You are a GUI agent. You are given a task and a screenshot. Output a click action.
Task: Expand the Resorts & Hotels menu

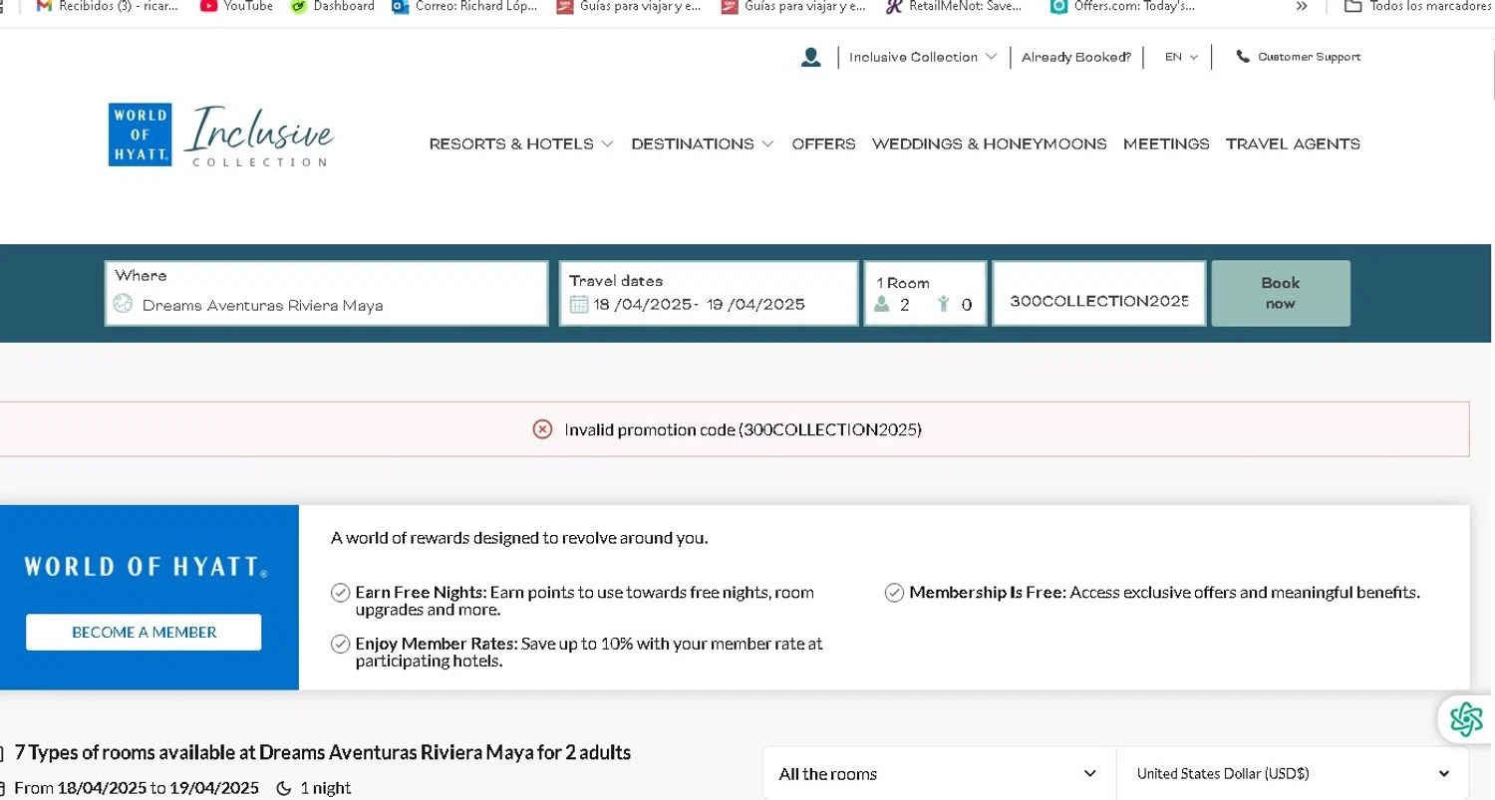(521, 143)
